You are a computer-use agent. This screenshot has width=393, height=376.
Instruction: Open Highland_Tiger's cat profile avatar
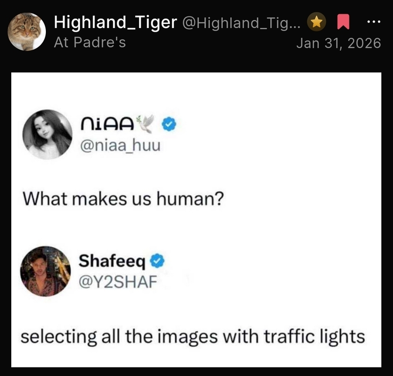tap(27, 32)
